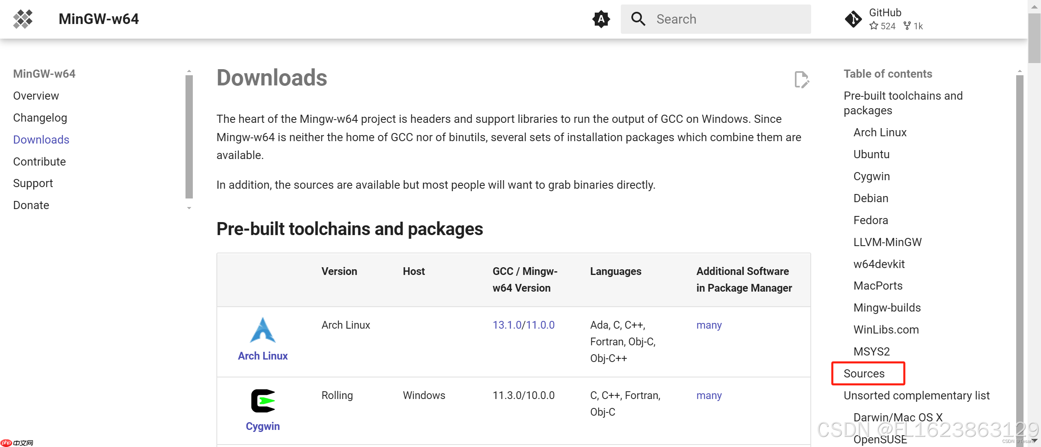Open the Changelog navigation item
1041x447 pixels.
click(40, 118)
